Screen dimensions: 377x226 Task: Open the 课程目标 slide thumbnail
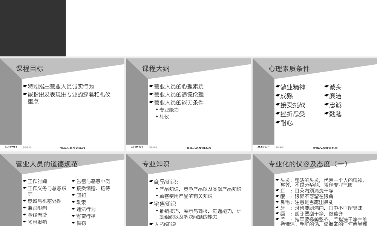(x=62, y=105)
